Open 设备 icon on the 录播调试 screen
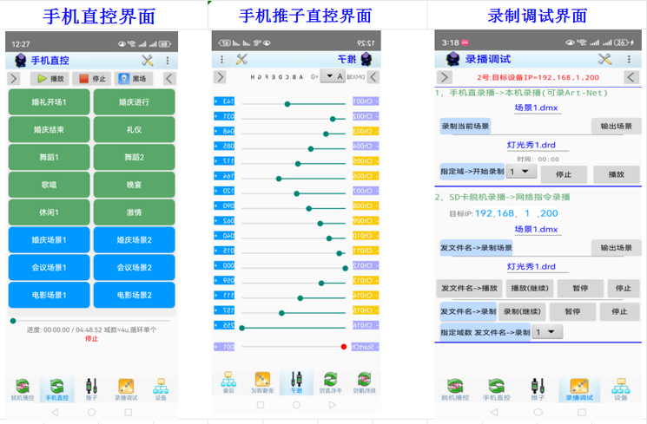 (x=620, y=388)
